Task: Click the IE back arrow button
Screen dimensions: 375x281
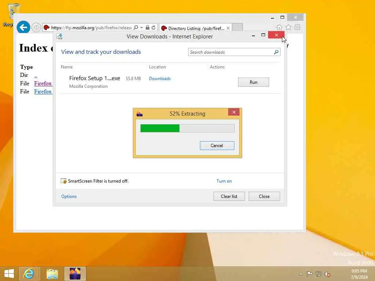Action: point(23,27)
